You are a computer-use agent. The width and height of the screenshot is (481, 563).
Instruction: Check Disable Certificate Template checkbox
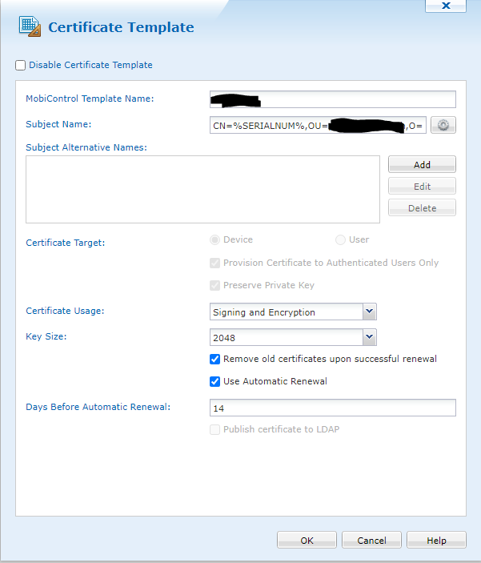(x=21, y=65)
